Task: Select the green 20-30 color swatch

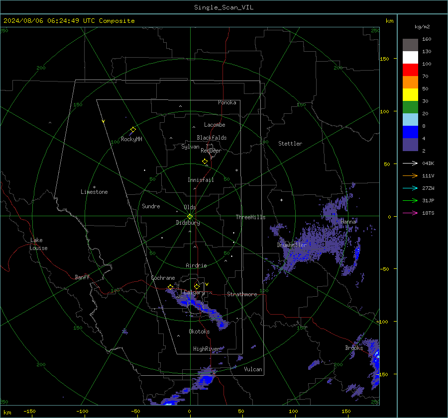Action: pyautogui.click(x=410, y=107)
